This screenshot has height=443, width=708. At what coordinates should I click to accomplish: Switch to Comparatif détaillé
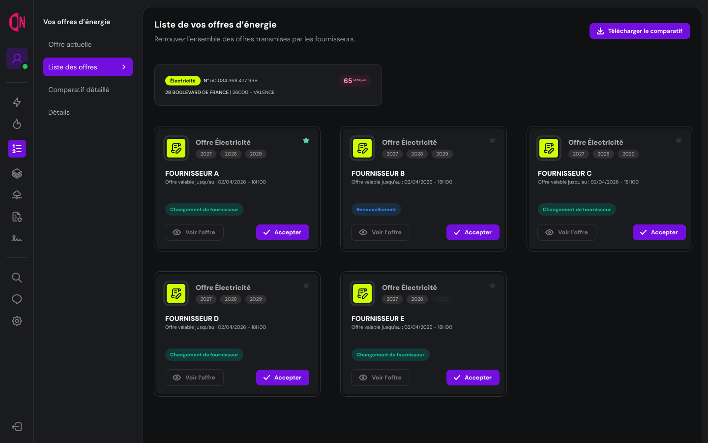click(x=79, y=90)
